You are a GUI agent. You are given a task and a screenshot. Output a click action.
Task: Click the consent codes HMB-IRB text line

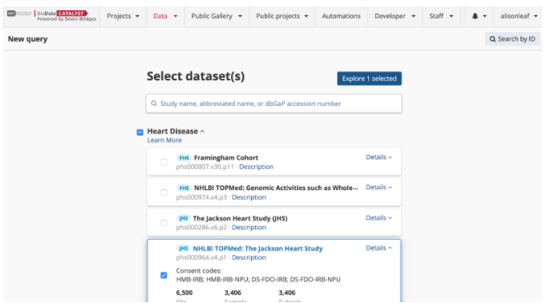(x=258, y=280)
